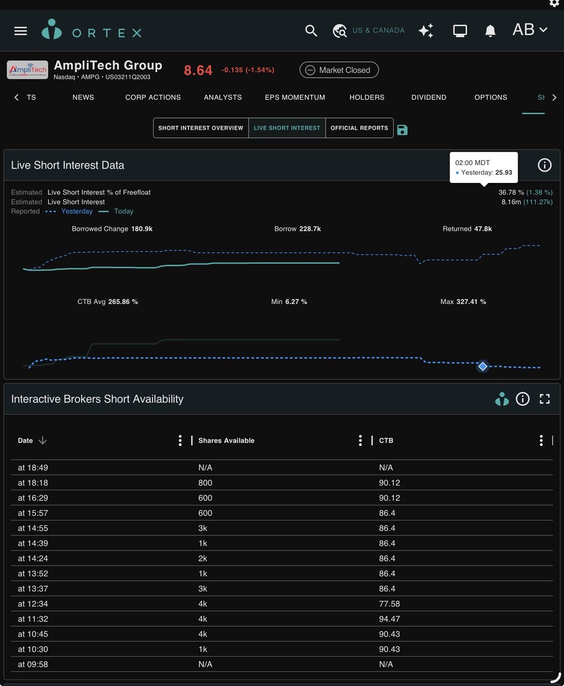
Task: Sort table by Date column arrow
Action: click(x=42, y=441)
